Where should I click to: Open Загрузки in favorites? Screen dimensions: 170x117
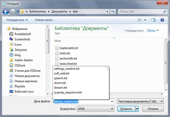coord(21,50)
